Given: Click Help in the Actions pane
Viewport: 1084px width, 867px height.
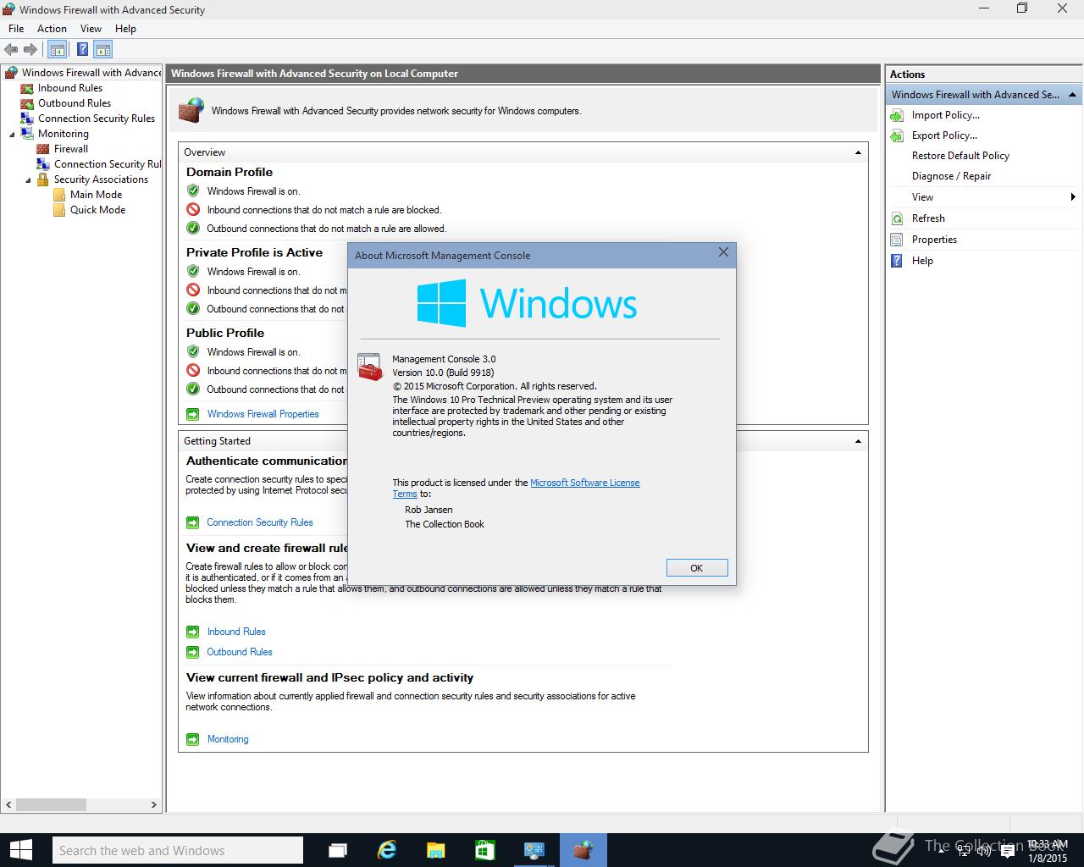Looking at the screenshot, I should pos(922,261).
